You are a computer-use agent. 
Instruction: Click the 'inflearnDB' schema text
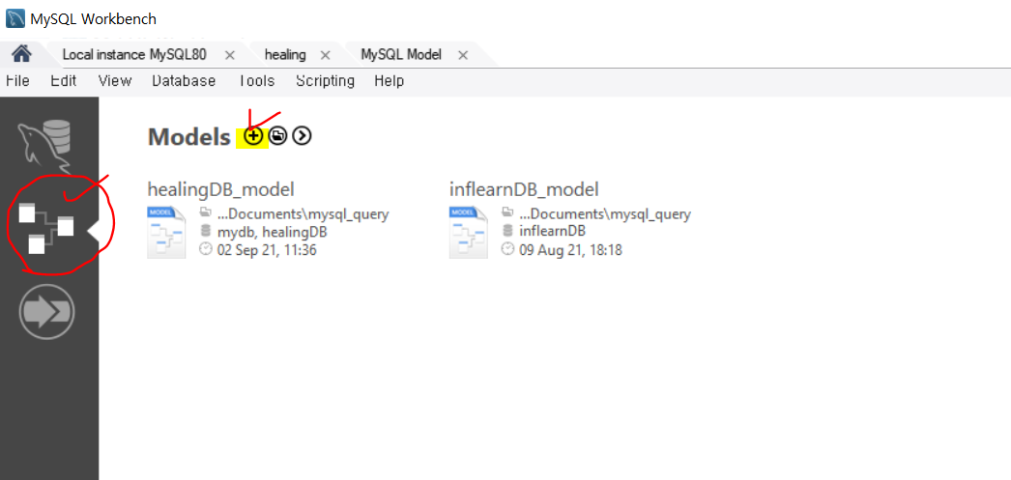coord(552,232)
